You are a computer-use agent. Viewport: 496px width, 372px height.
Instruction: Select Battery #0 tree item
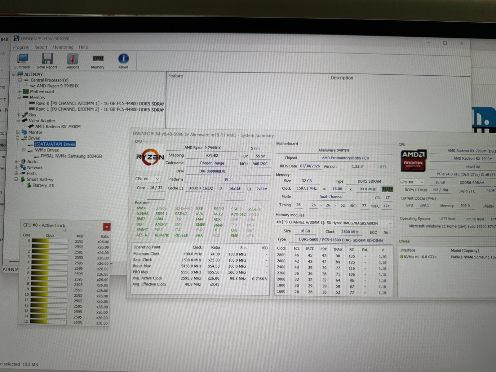click(44, 185)
